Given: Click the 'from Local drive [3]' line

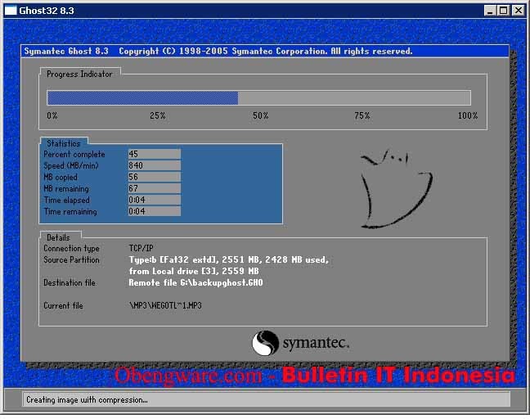Looking at the screenshot, I should click(194, 271).
